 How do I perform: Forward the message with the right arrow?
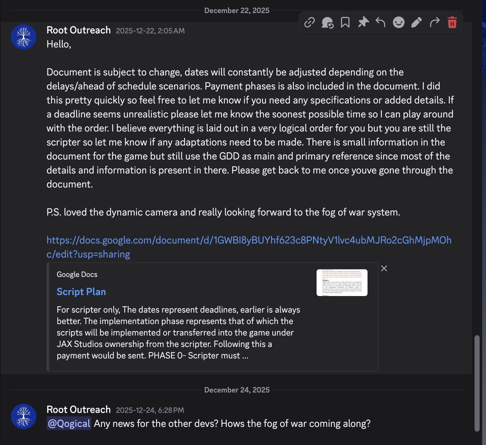coord(434,23)
